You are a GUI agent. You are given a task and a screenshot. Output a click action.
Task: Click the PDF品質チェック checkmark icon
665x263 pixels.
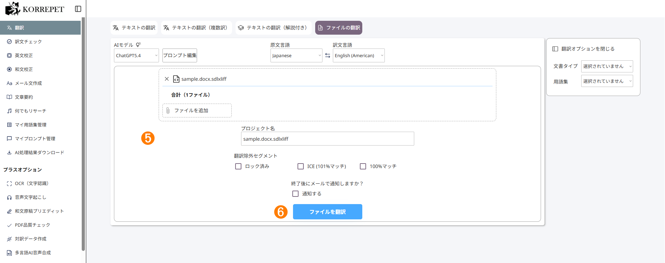coord(9,225)
